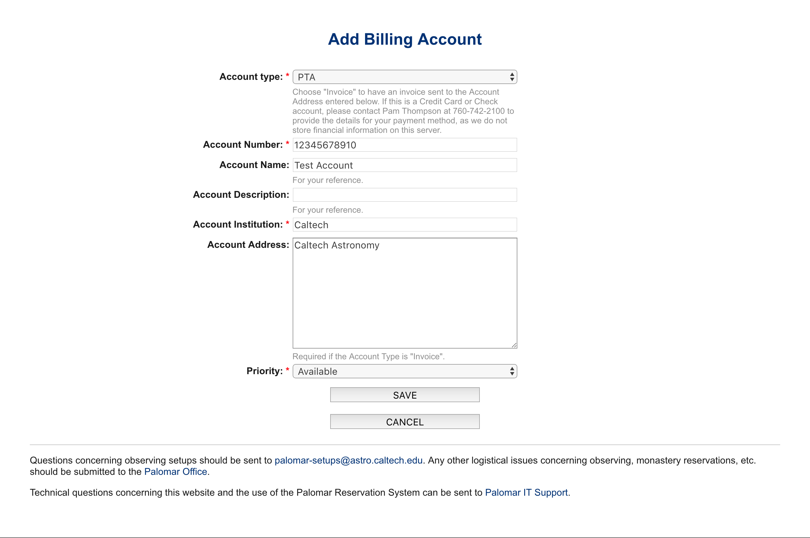The width and height of the screenshot is (810, 538).
Task: Click the Account Number label
Action: click(243, 145)
